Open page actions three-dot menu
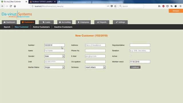The width and height of the screenshot is (183, 103). pos(108,6)
